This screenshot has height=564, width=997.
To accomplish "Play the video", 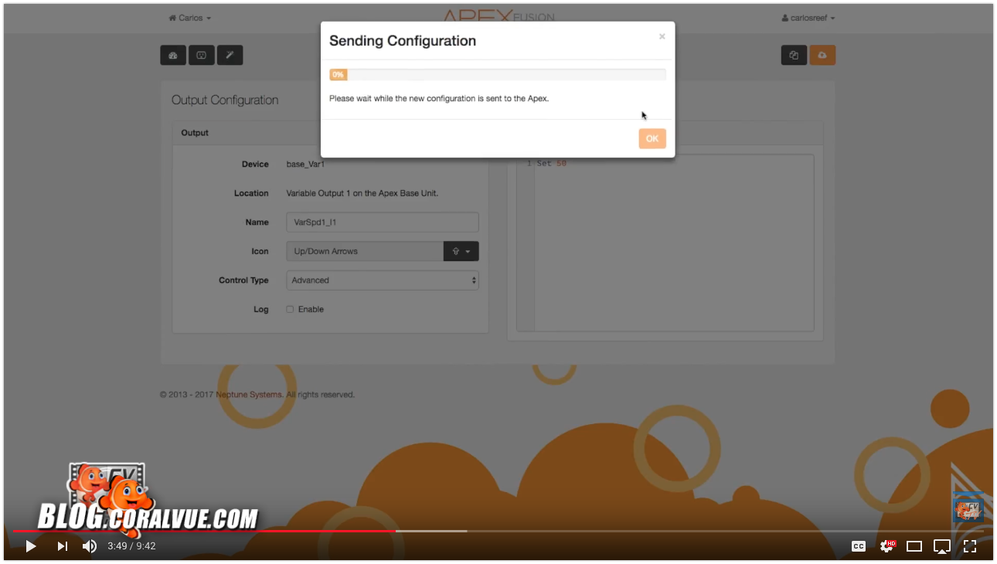I will 31,546.
